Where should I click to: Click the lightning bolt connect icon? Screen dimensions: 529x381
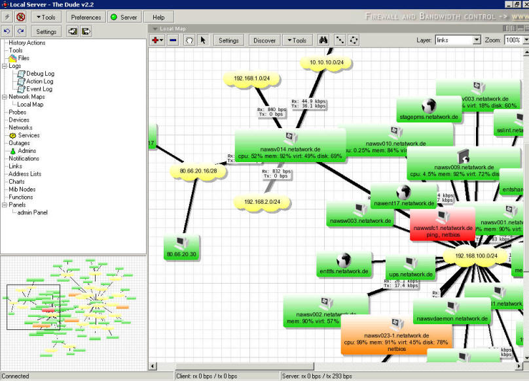7,17
